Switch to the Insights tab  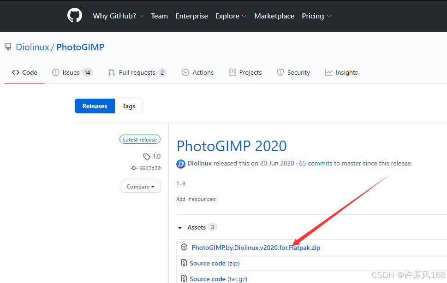tap(341, 73)
